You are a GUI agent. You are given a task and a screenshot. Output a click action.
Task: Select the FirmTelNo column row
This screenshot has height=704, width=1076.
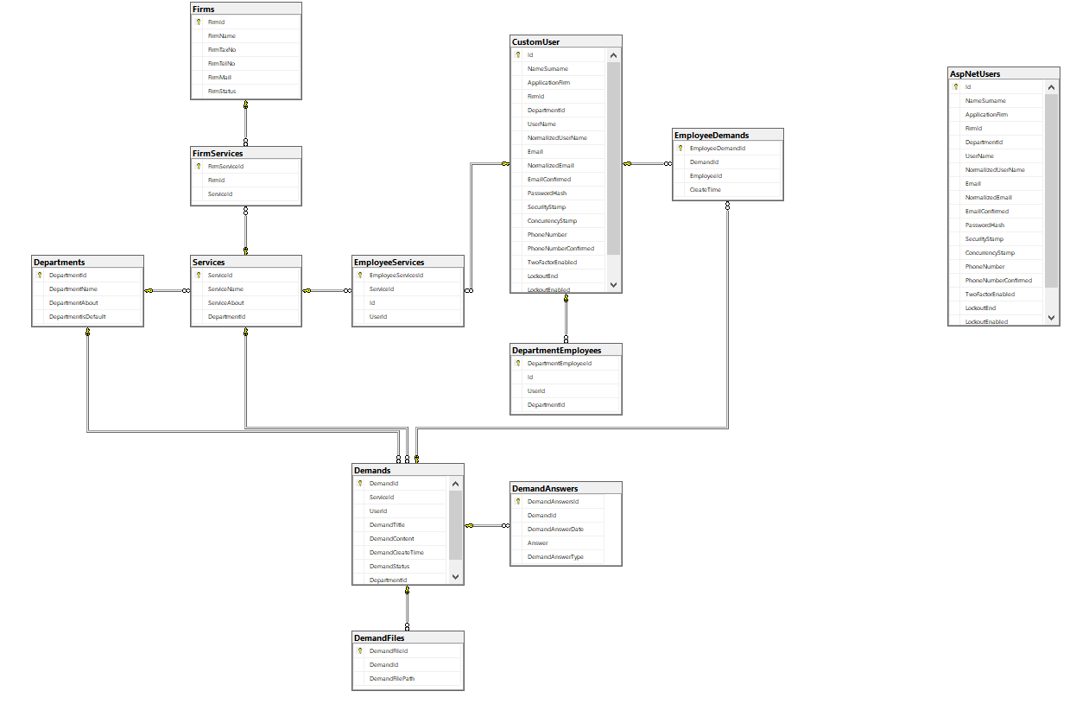(246, 64)
